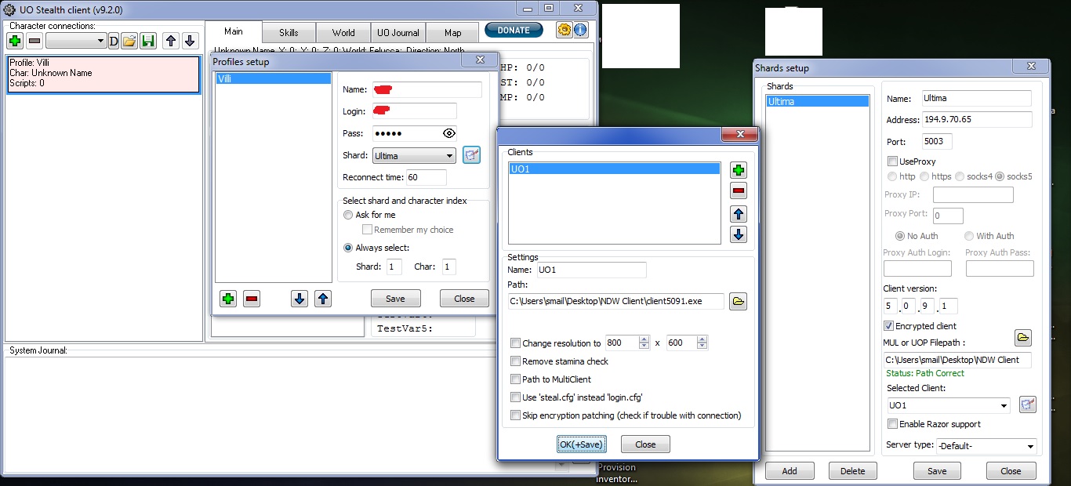Save using the green floppy disk icon
Screen dimensions: 1071x486
[148, 41]
